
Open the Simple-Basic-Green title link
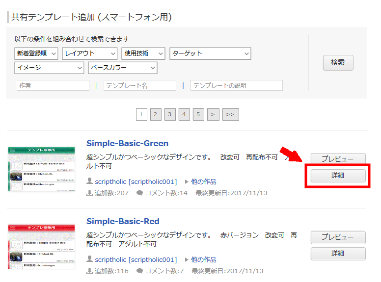pyautogui.click(x=127, y=143)
